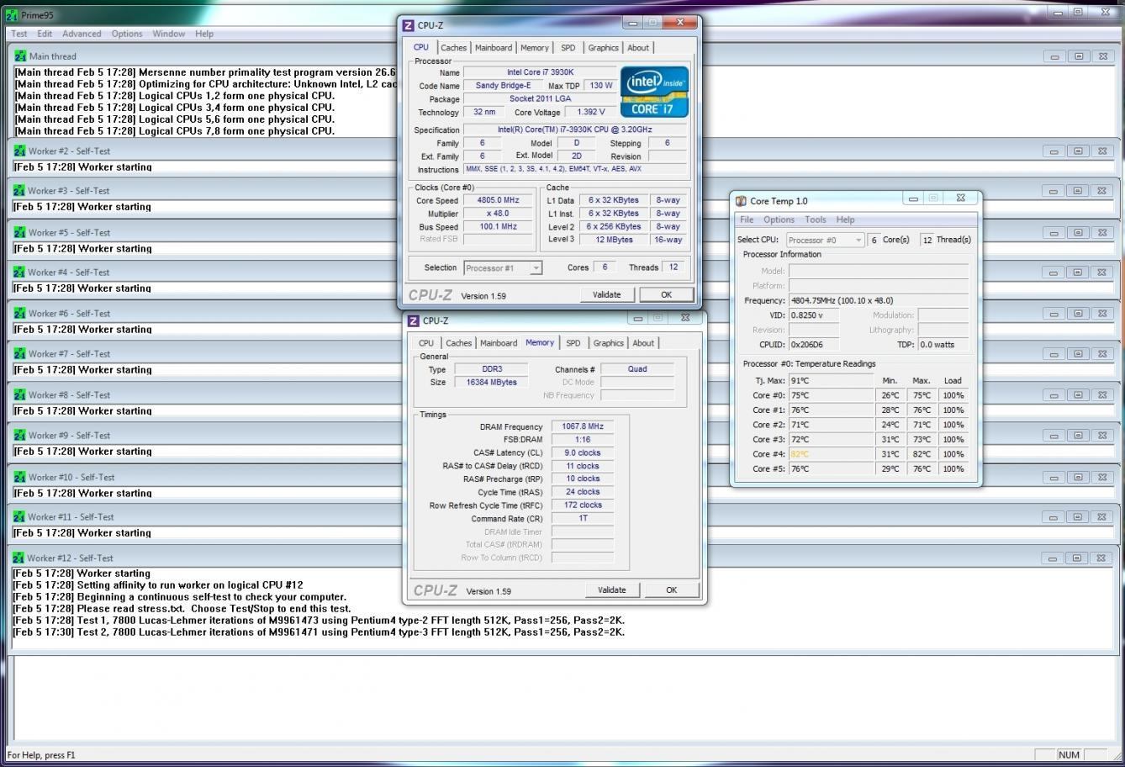
Task: Click the DRAM Frequency value field
Action: pos(582,426)
